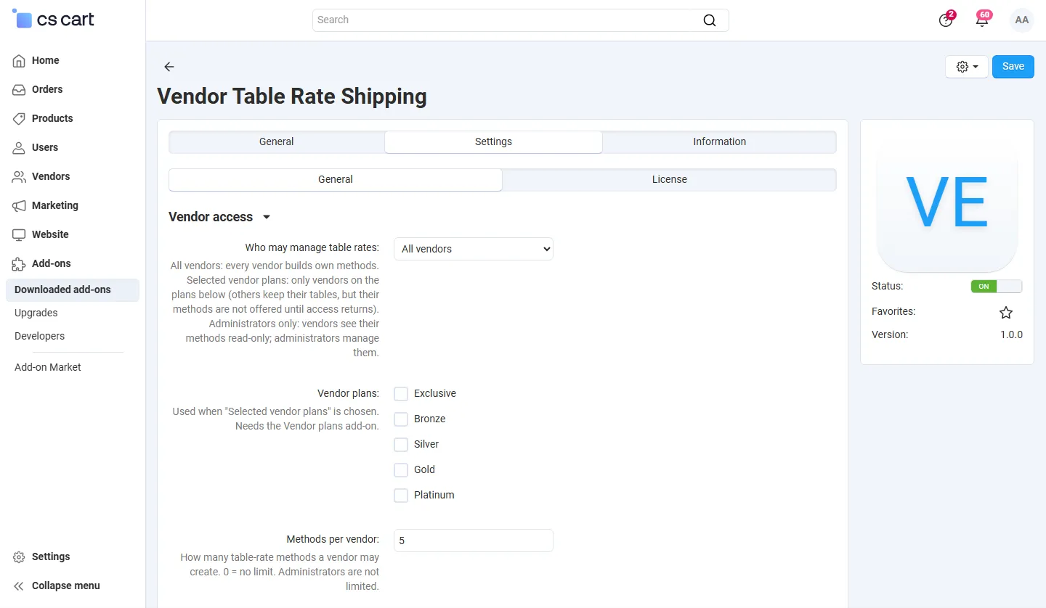1046x608 pixels.
Task: Check the Bronze vendor plan
Action: (x=401, y=419)
